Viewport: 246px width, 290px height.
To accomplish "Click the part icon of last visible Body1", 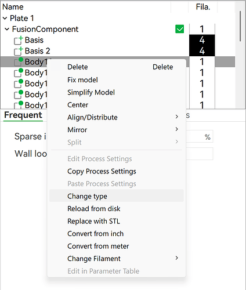I will [x=19, y=105].
